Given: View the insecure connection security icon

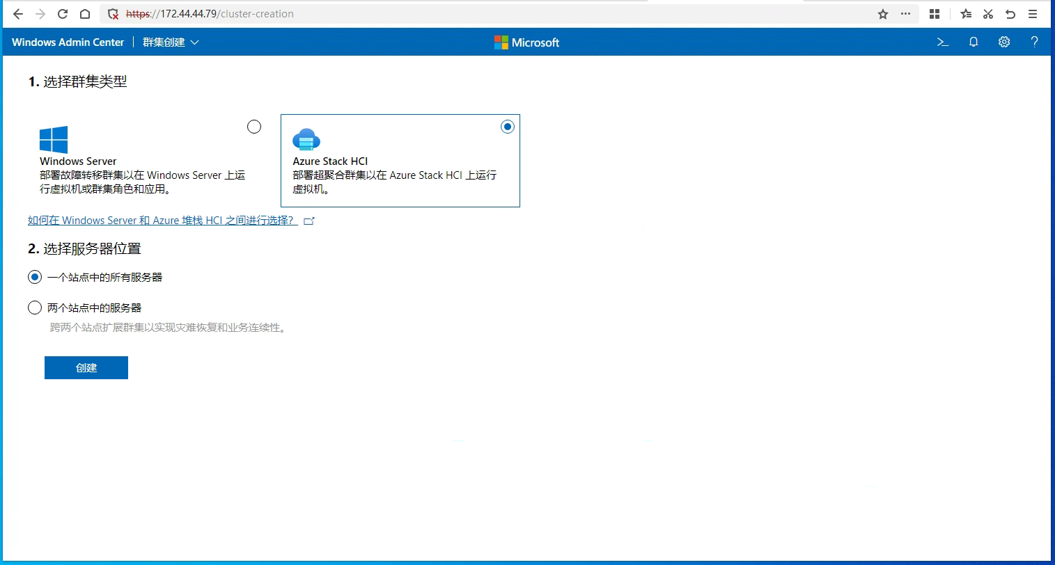Looking at the screenshot, I should tap(114, 14).
